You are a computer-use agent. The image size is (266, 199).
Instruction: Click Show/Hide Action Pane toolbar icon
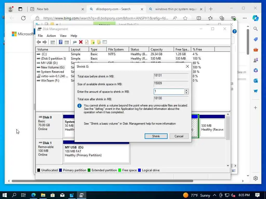pyautogui.click(x=67, y=42)
